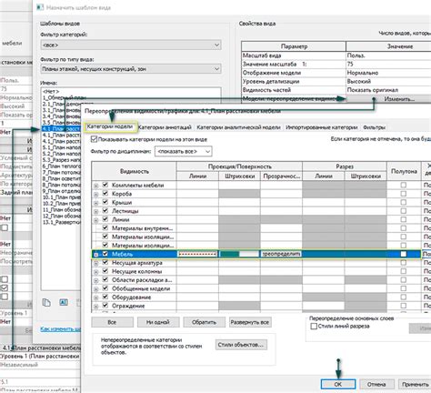Image resolution: width=431 pixels, height=393 pixels.
Task: Click the duplicate view template icon
Action: pyautogui.click(x=46, y=302)
